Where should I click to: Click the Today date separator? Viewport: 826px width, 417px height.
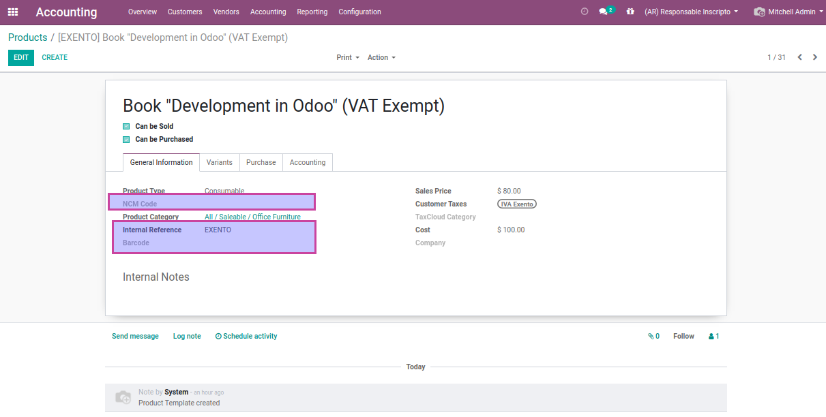point(415,367)
